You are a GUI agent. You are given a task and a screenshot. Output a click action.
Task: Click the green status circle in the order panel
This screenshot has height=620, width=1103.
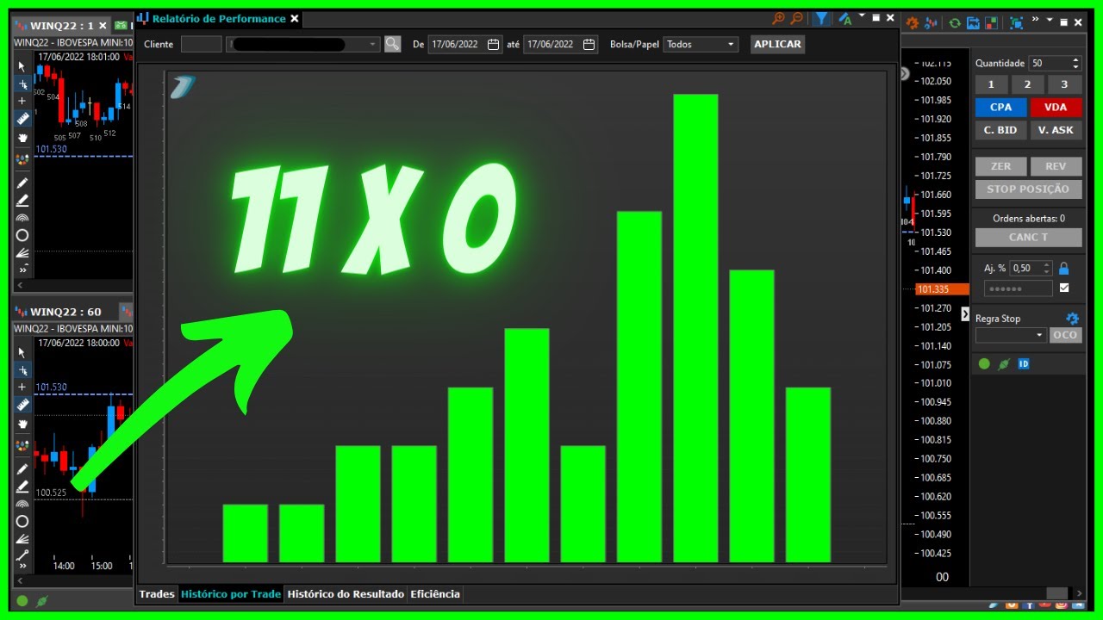tap(984, 364)
